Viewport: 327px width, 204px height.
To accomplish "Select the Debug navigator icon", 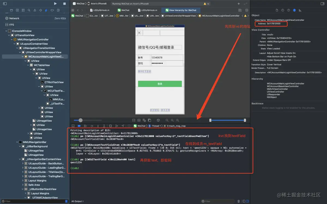I will pos(46,10).
